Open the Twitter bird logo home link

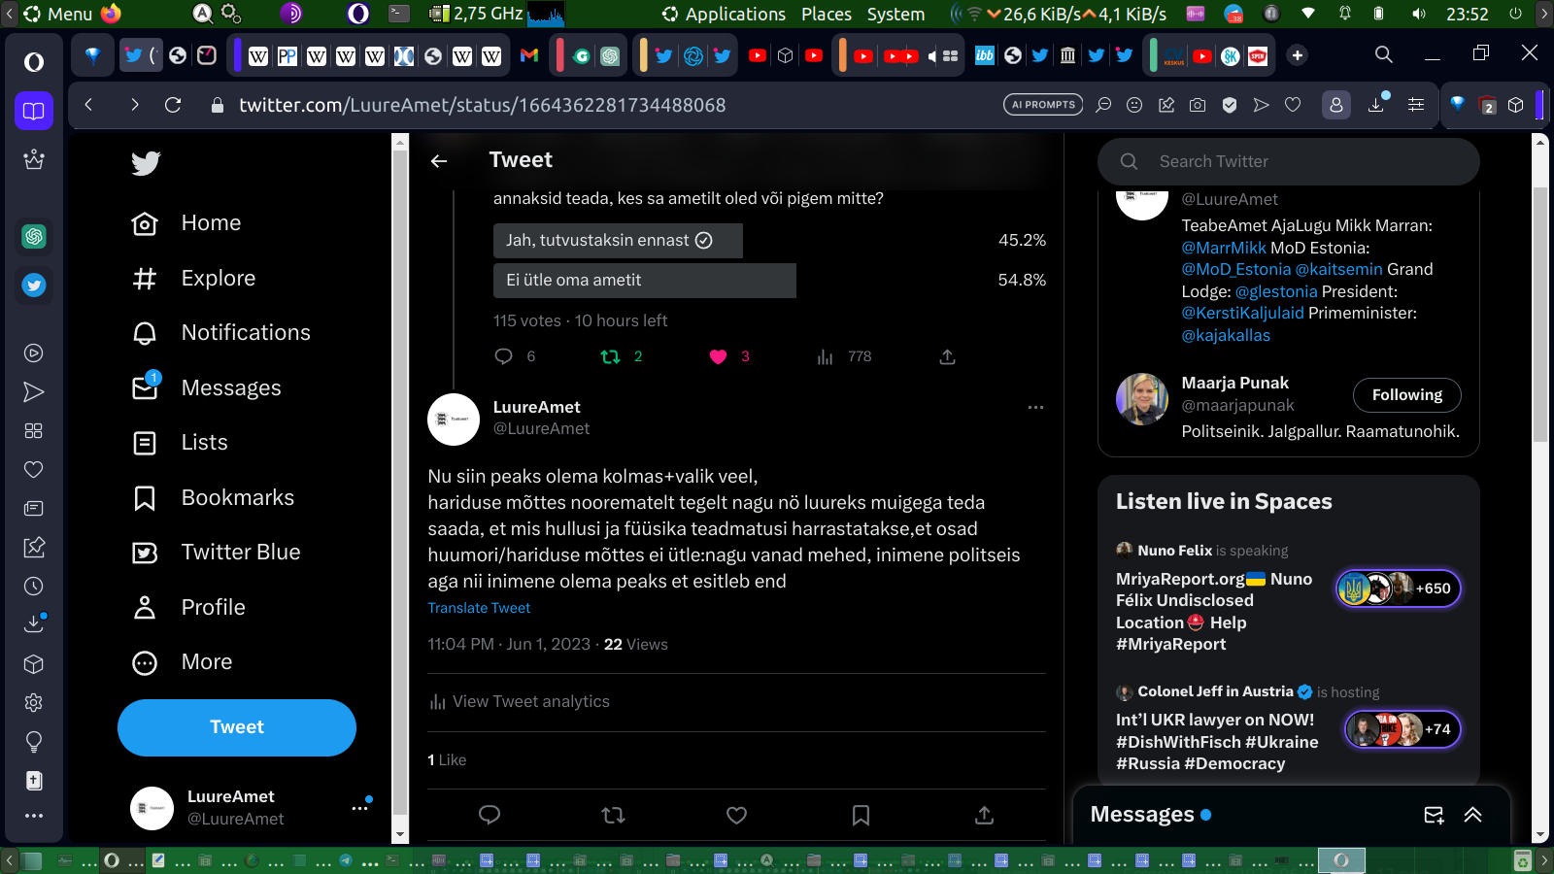click(146, 163)
